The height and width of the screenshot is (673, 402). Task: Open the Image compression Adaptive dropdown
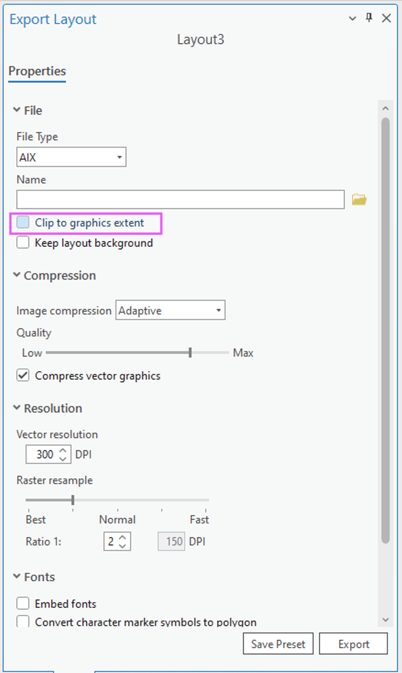pos(170,310)
